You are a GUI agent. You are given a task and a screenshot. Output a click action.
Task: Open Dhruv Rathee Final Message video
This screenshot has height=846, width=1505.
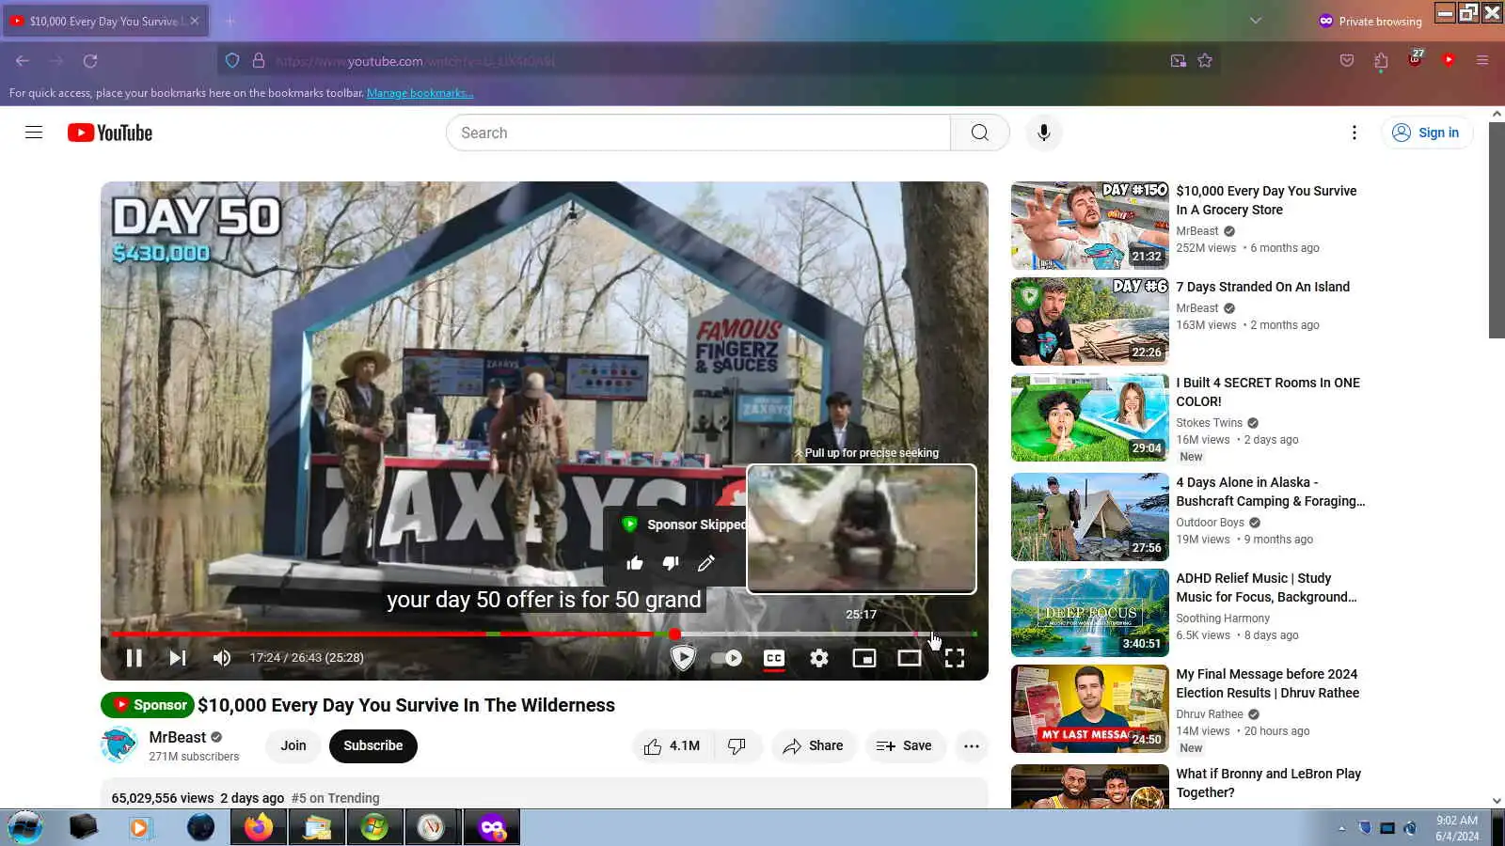click(1267, 683)
